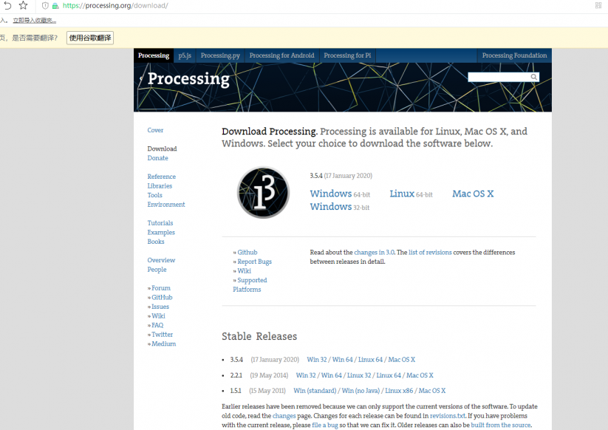
Task: Open Medium link in sidebar
Action: coord(163,344)
